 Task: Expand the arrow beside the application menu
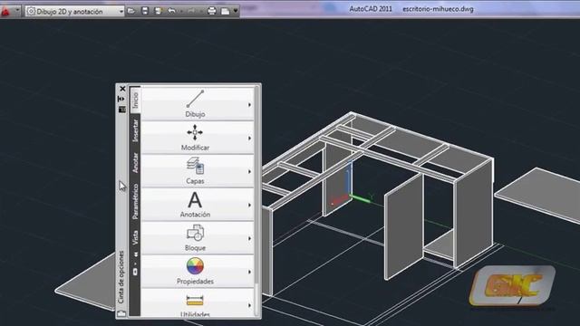pos(17,10)
